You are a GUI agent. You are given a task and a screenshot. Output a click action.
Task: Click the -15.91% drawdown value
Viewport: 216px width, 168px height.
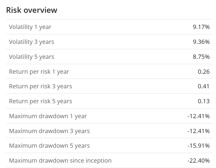point(198,146)
